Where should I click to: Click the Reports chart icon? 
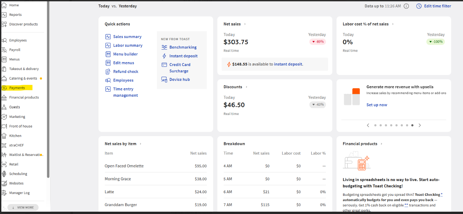[4, 15]
